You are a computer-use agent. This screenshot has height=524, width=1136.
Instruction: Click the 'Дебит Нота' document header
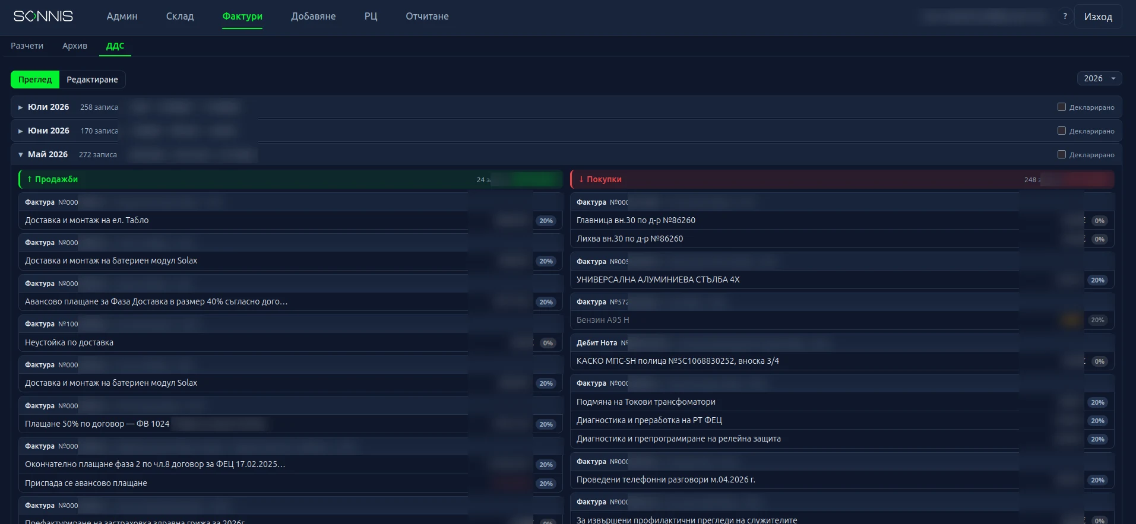point(842,342)
